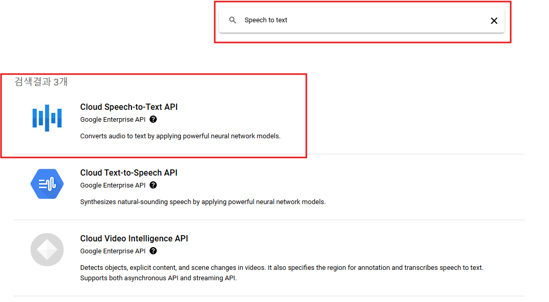Image resolution: width=549 pixels, height=302 pixels.
Task: Open the Cloud Video Intelligence API gray icon
Action: 47,250
